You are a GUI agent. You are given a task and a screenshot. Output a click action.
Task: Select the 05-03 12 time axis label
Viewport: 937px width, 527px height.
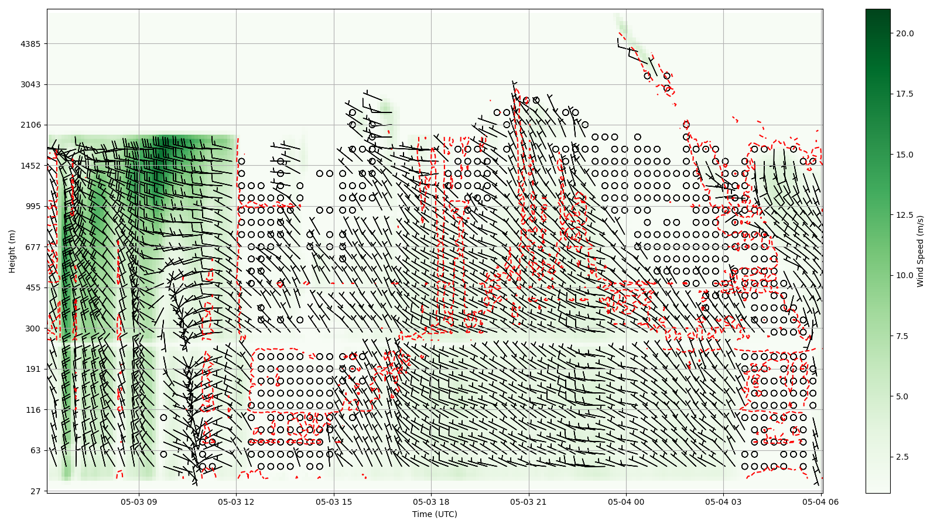coord(237,502)
